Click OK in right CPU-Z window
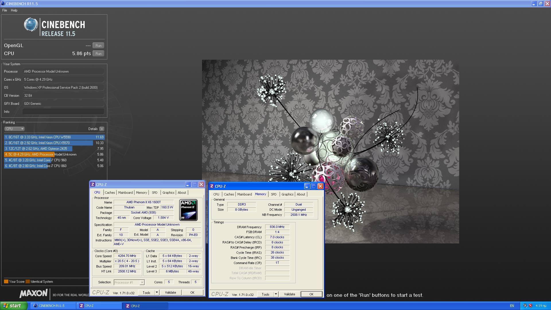Image resolution: width=551 pixels, height=310 pixels. pos(311,294)
